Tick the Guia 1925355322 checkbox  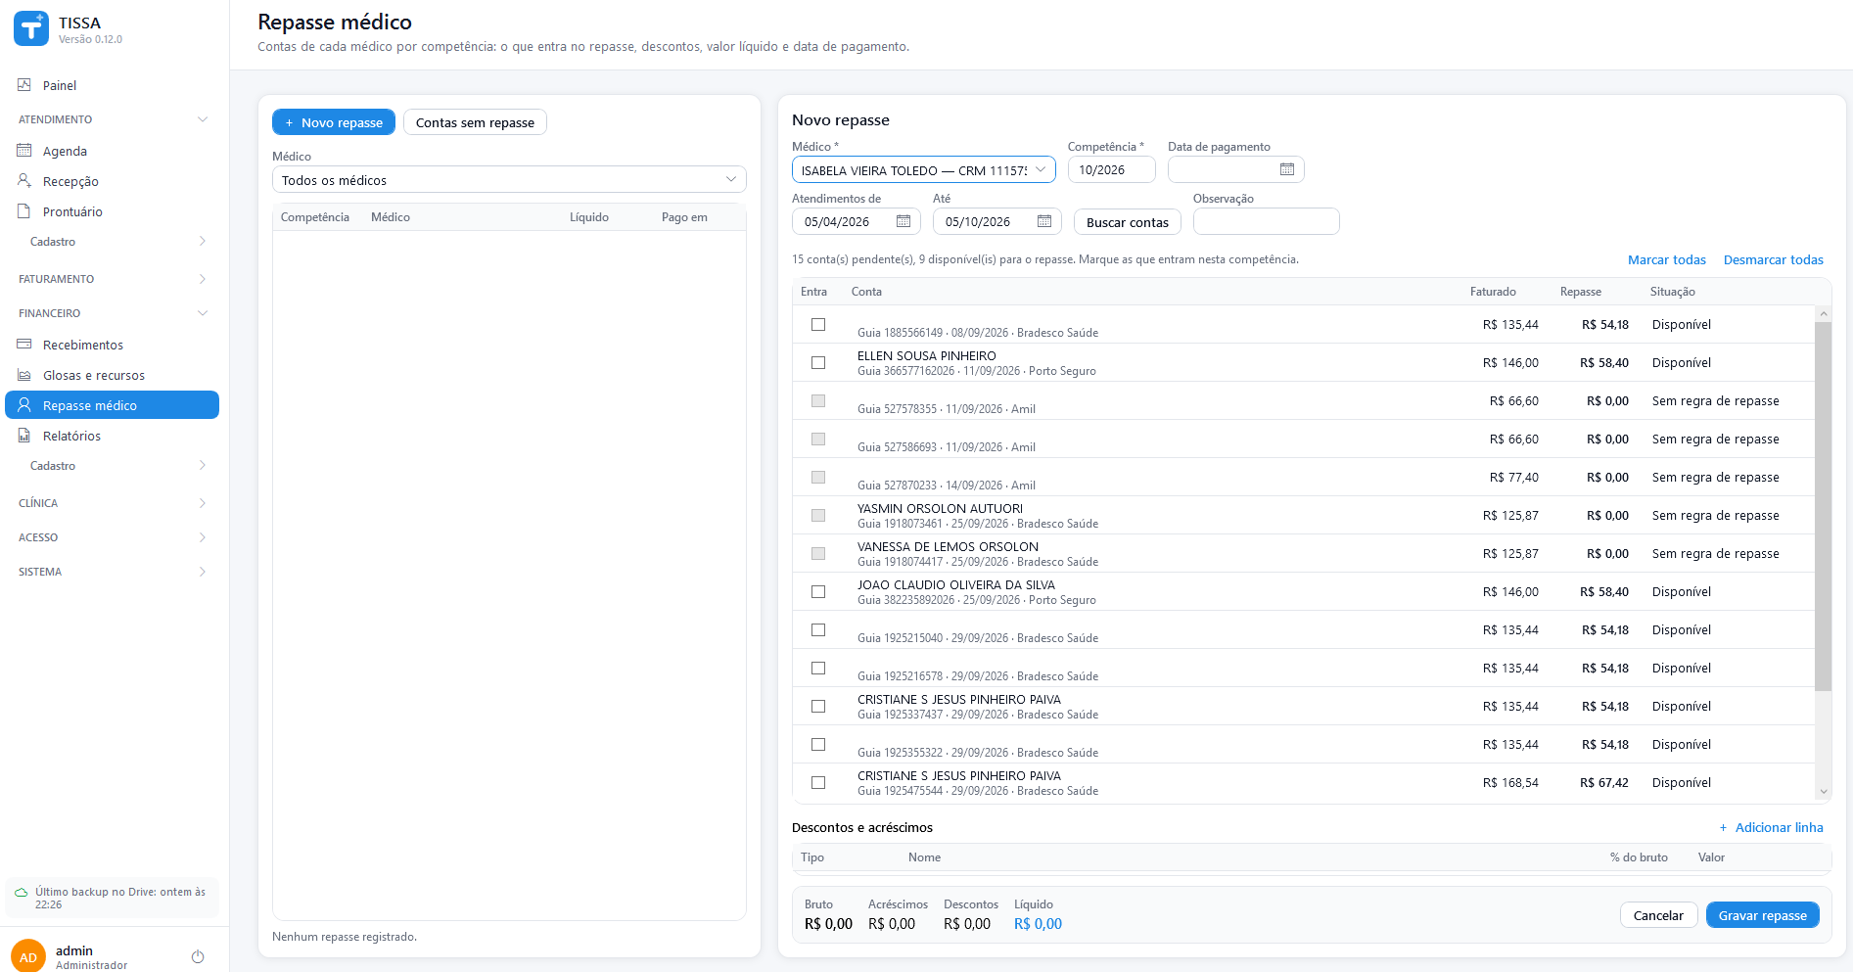818,744
